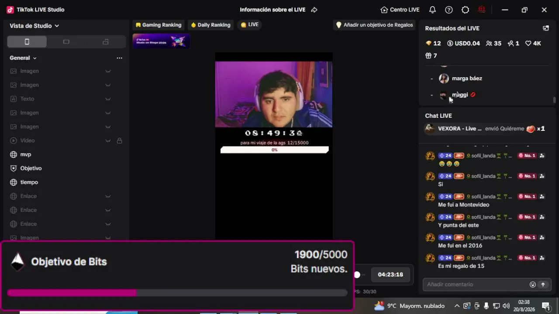This screenshot has width=559, height=314.
Task: Send the chat comment arrow
Action: click(543, 284)
